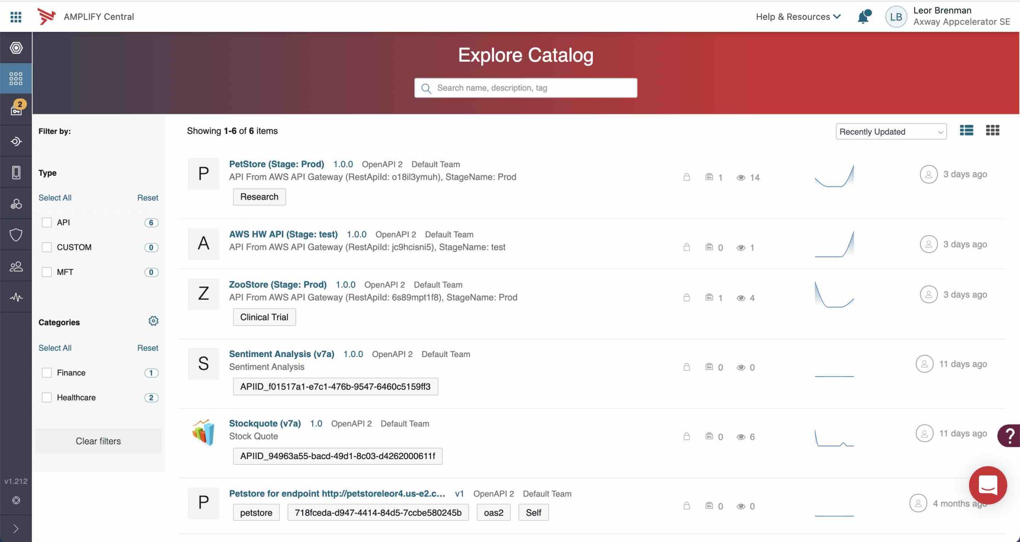Check the Healthcare category filter
The image size is (1020, 542).
[47, 397]
